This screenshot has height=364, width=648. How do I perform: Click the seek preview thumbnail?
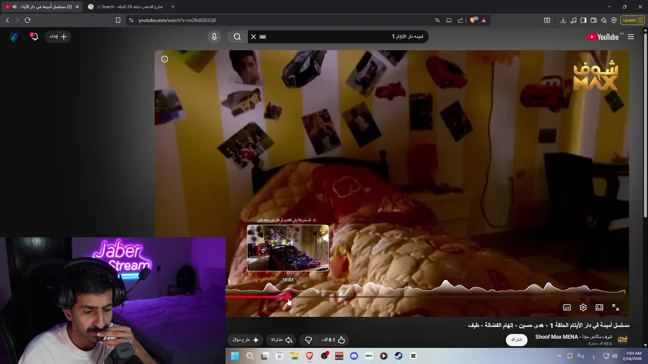(288, 248)
